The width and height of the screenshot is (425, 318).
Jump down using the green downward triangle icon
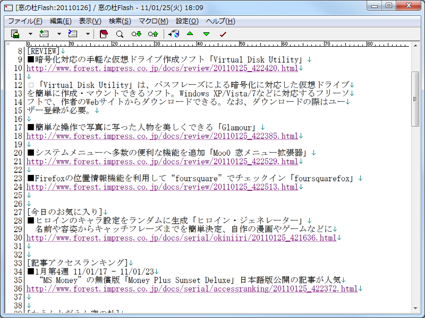click(206, 33)
